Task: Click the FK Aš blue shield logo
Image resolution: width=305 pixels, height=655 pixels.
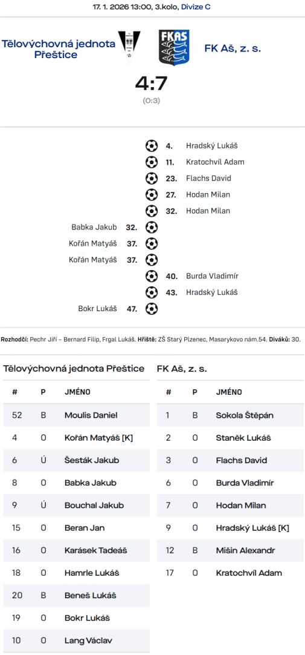Action: point(174,48)
